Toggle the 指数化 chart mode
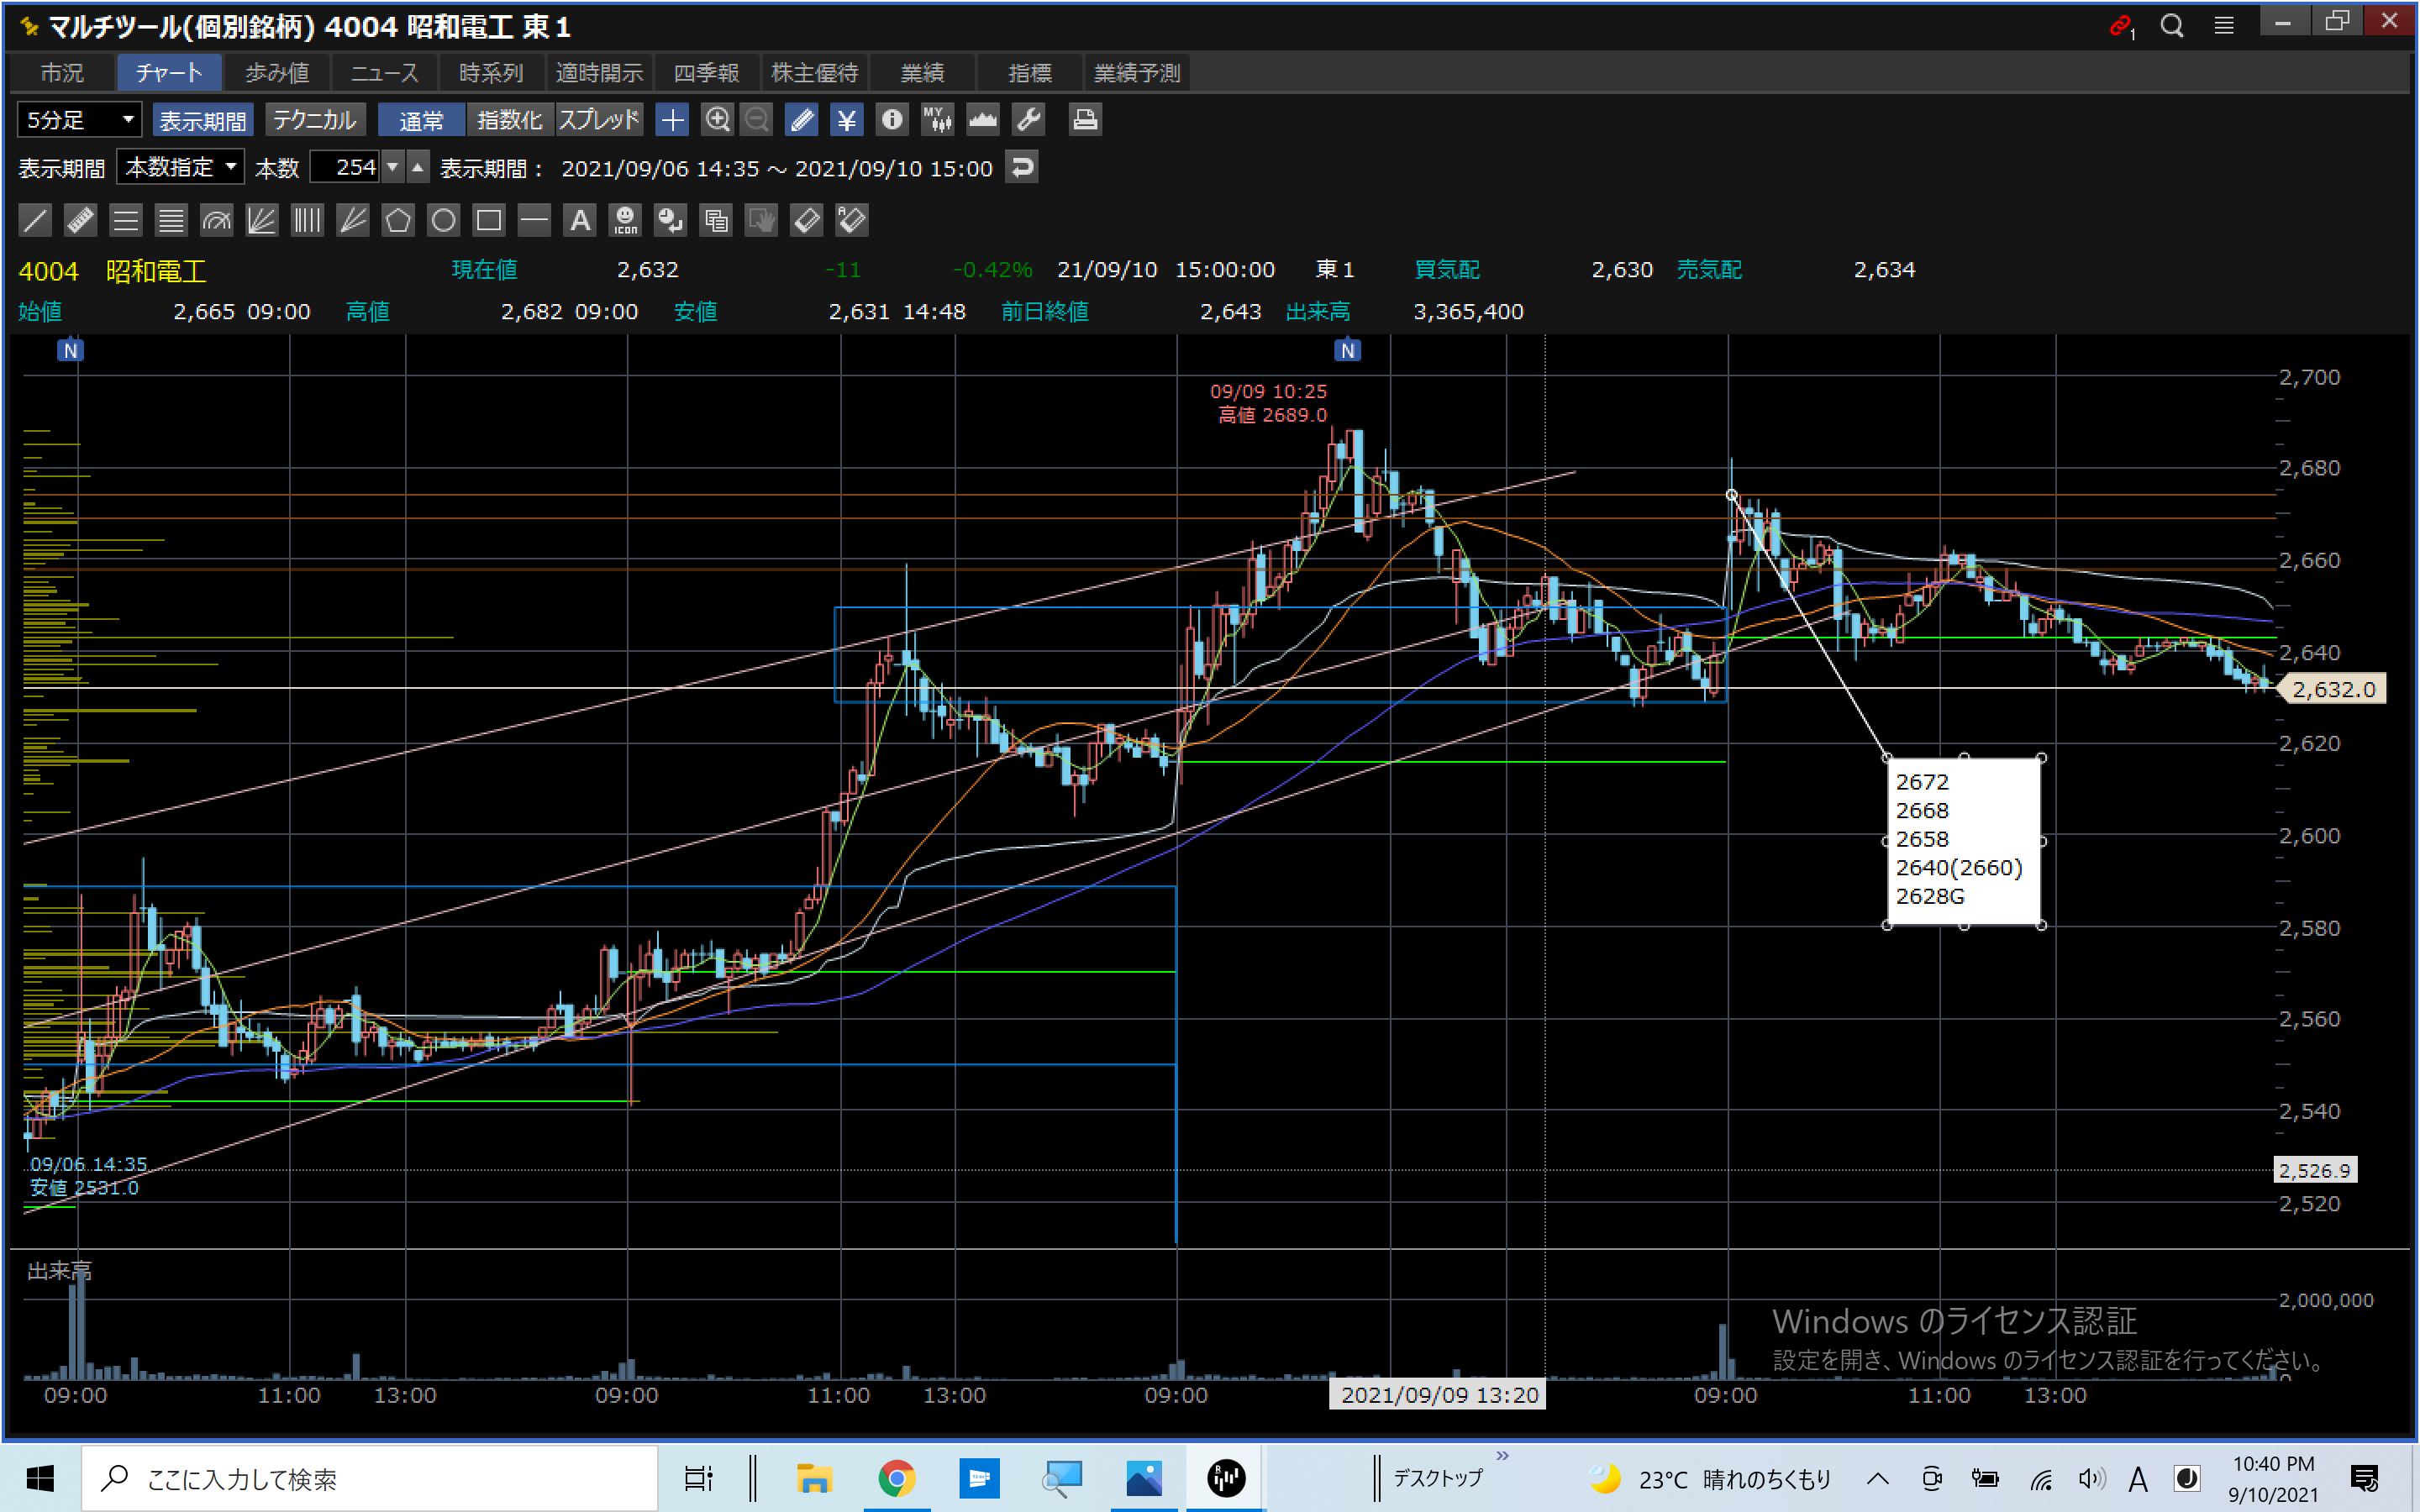 tap(509, 120)
